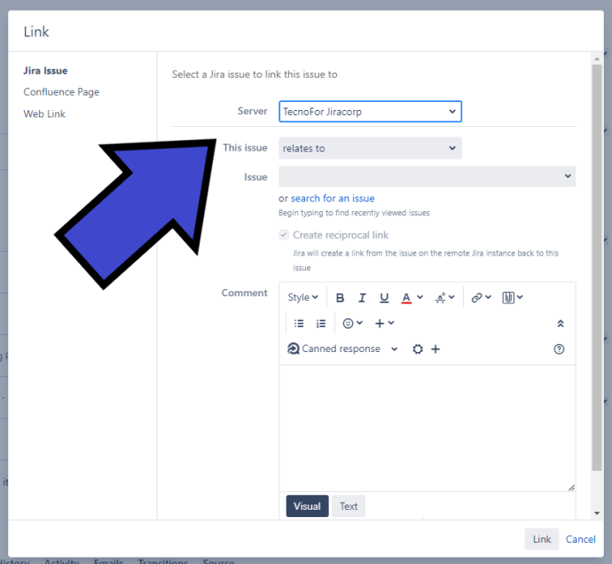Click the editor help question mark icon
This screenshot has height=564, width=612.
point(559,349)
